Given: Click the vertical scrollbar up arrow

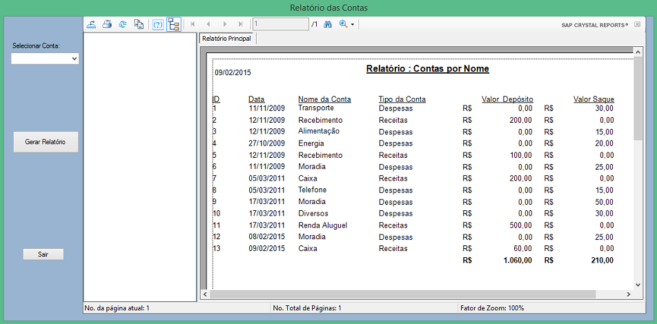Looking at the screenshot, I should [x=638, y=52].
